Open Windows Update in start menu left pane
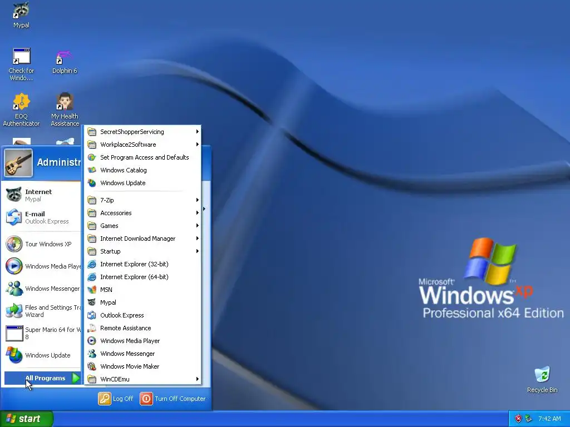 coord(42,355)
